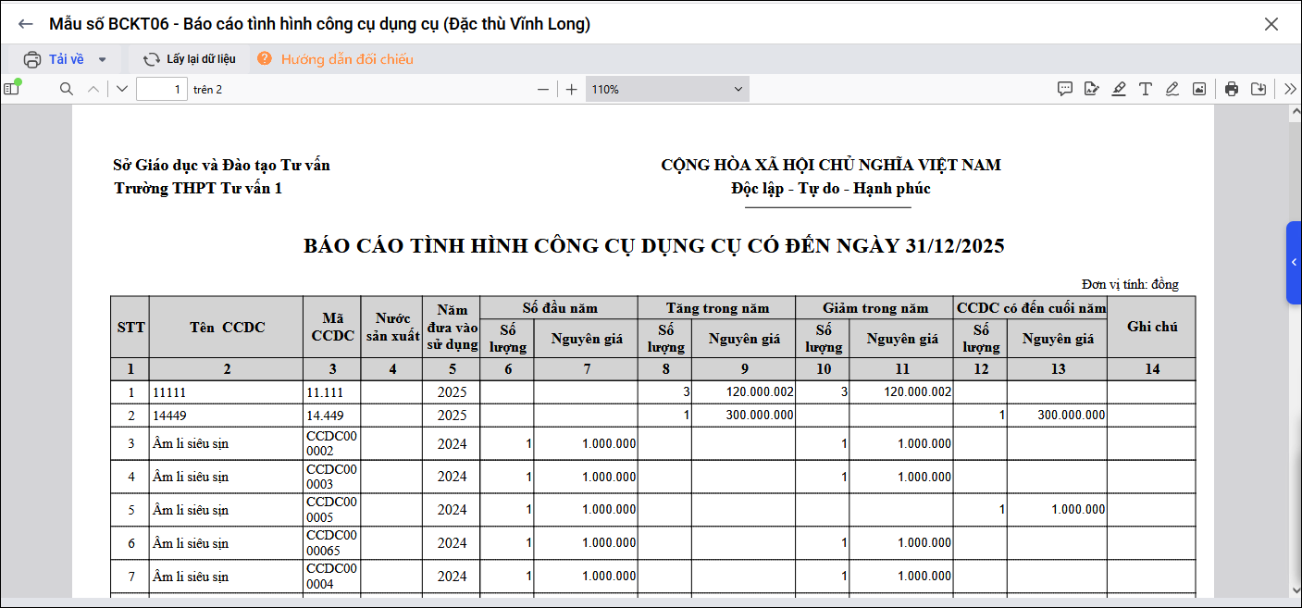
Task: Add a comment annotation
Action: coord(1065,89)
